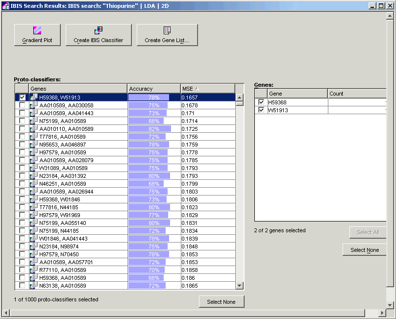This screenshot has height=319, width=396.
Task: Click proto-classifier list scroll down arrow
Action: coord(240,285)
